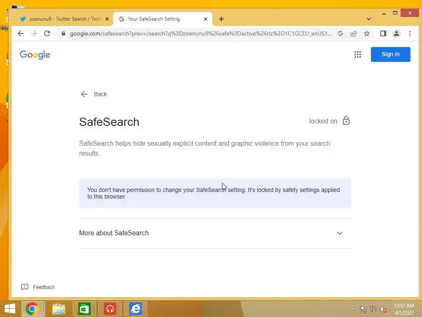The width and height of the screenshot is (422, 317).
Task: Click the SafeSearch heading
Action: coord(109,122)
